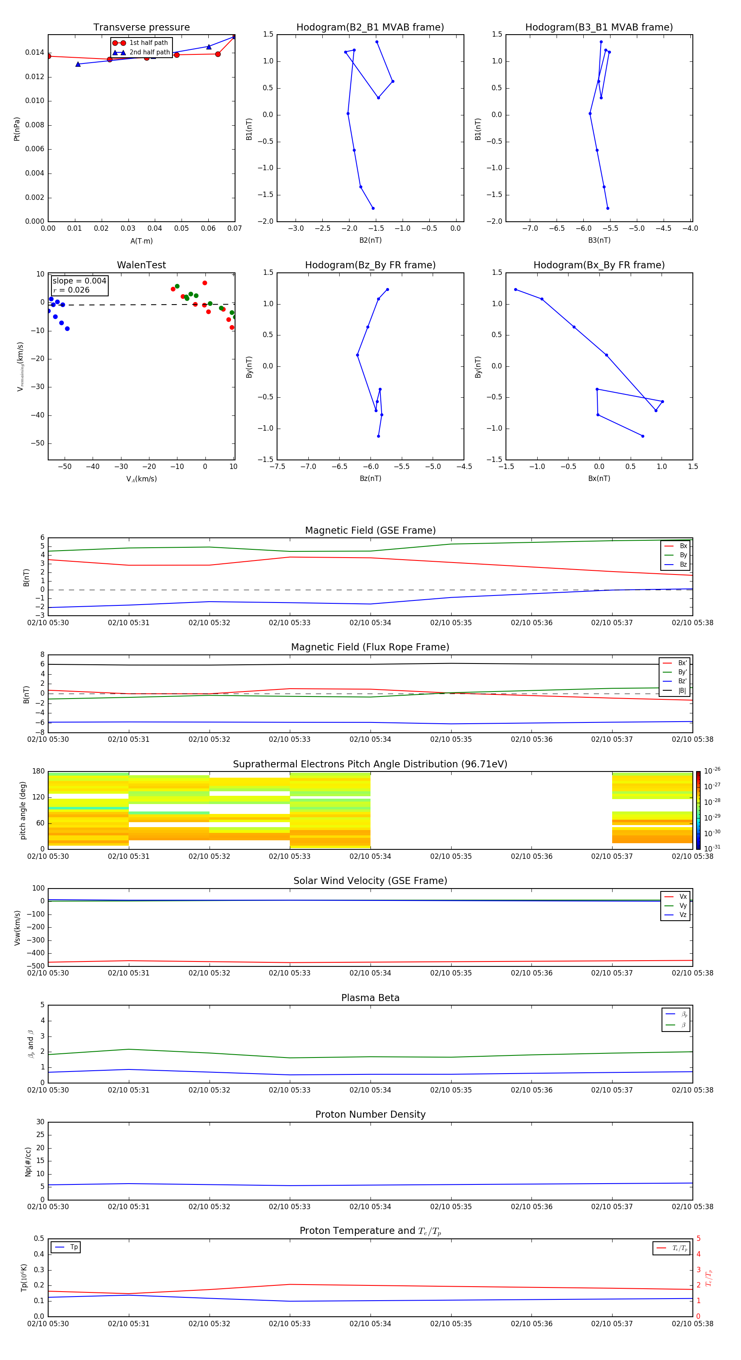This screenshot has width=741, height=1360.
Task: Click the 'Transverse pressure' plot title
Action: (x=141, y=28)
